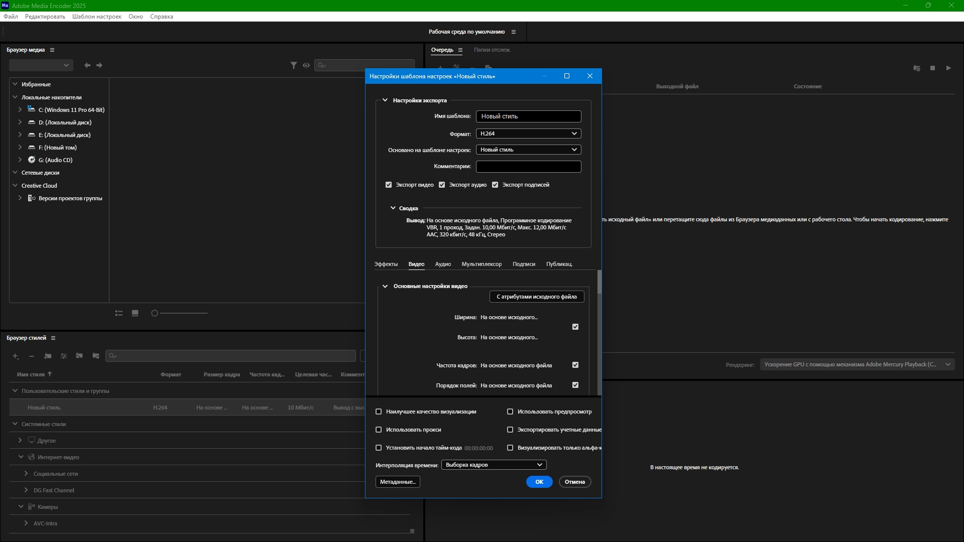The height and width of the screenshot is (542, 964).
Task: Click the import presets icon
Action: (x=79, y=356)
